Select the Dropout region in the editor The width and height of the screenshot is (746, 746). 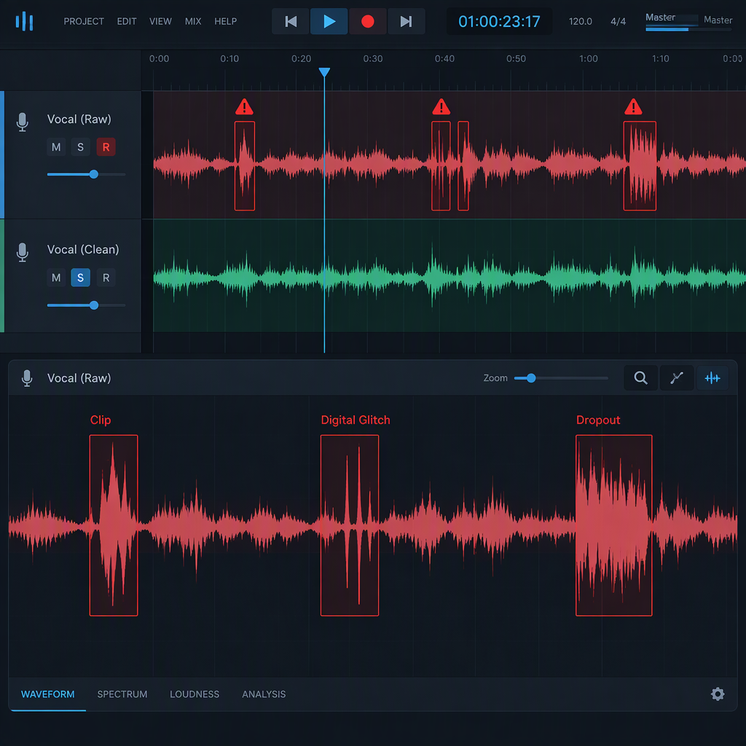613,525
